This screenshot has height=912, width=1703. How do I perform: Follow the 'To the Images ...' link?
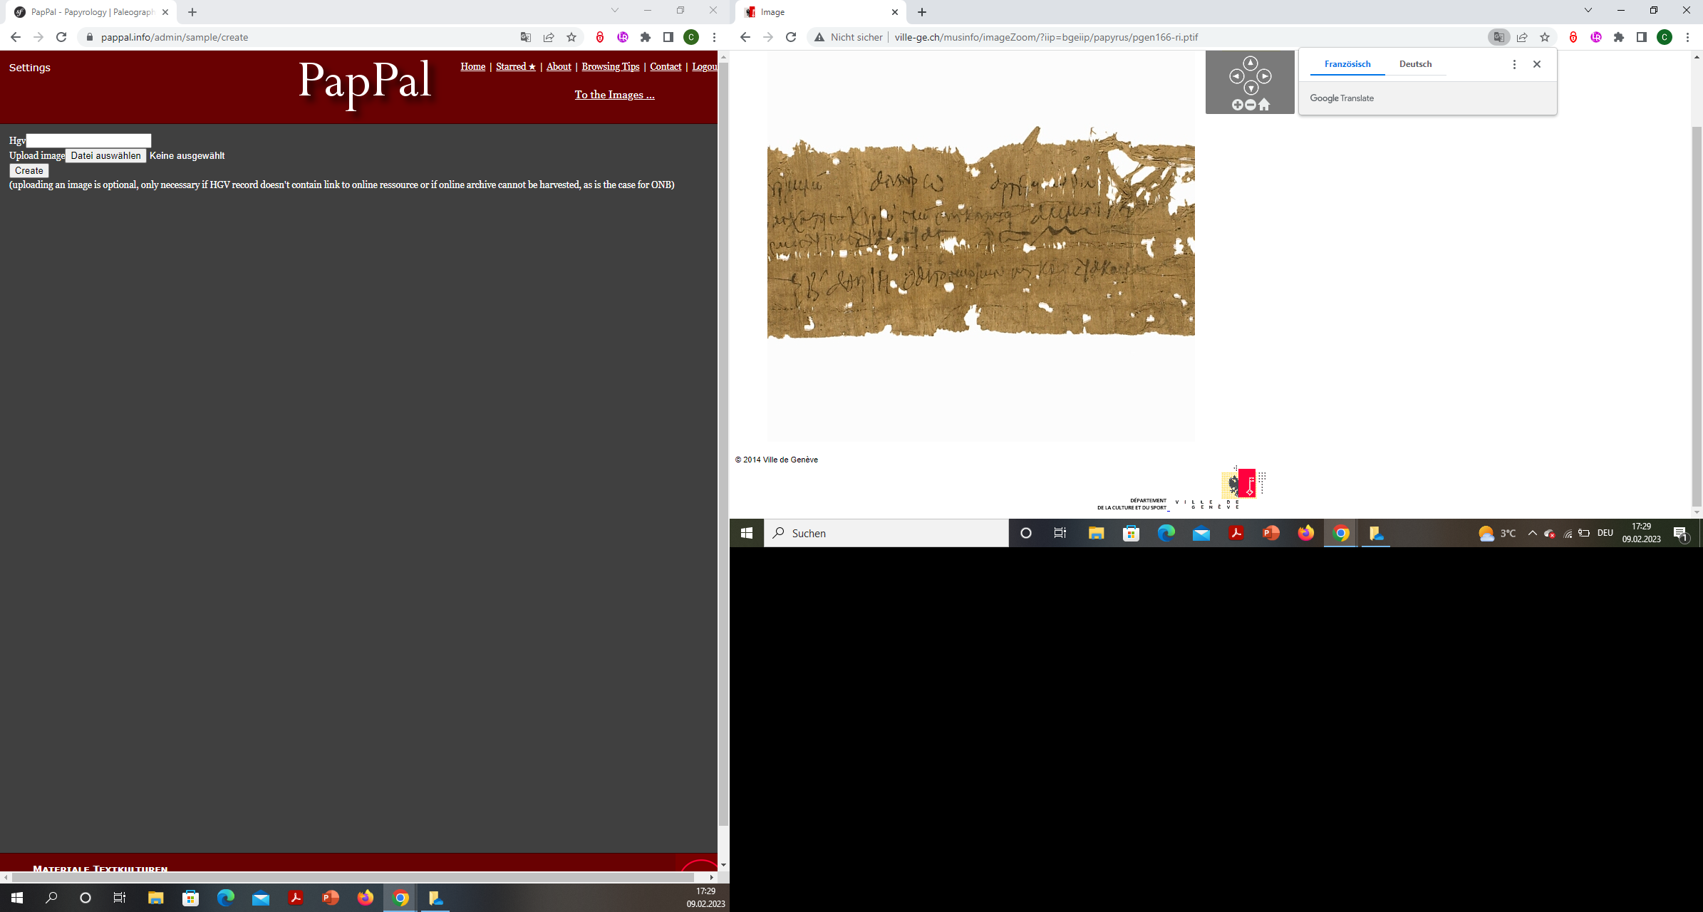click(614, 95)
